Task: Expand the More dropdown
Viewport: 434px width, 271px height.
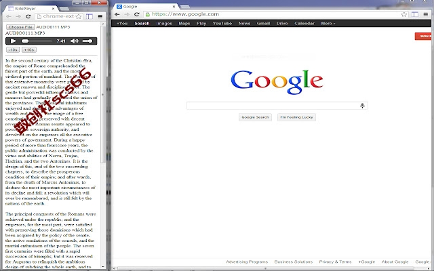Action: point(328,23)
